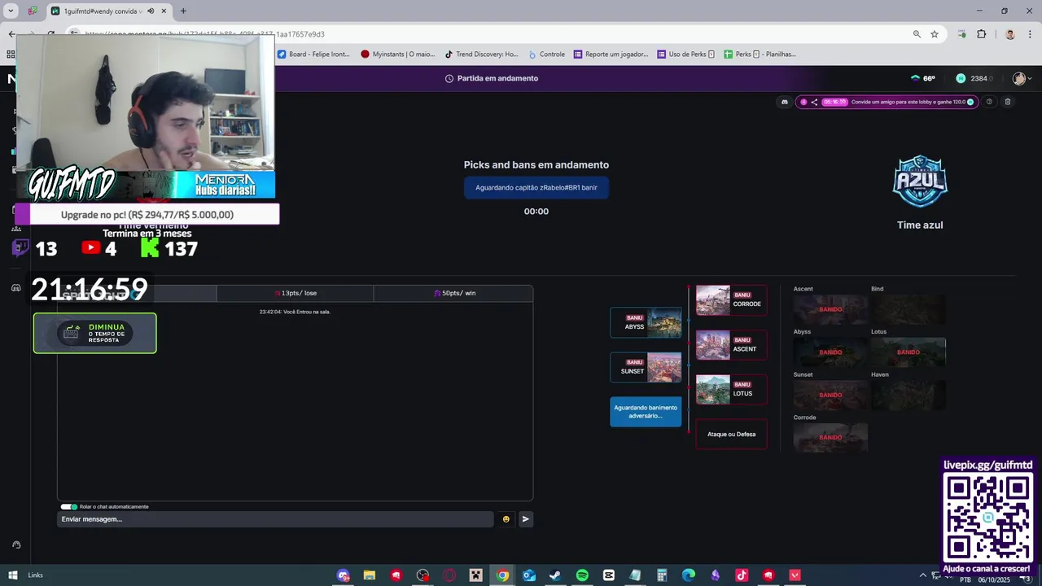Open Reporte um jogador bookmark
Screen dimensions: 1042x586
click(x=611, y=55)
